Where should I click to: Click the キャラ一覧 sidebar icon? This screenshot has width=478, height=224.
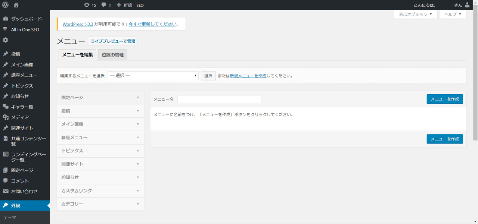6,107
